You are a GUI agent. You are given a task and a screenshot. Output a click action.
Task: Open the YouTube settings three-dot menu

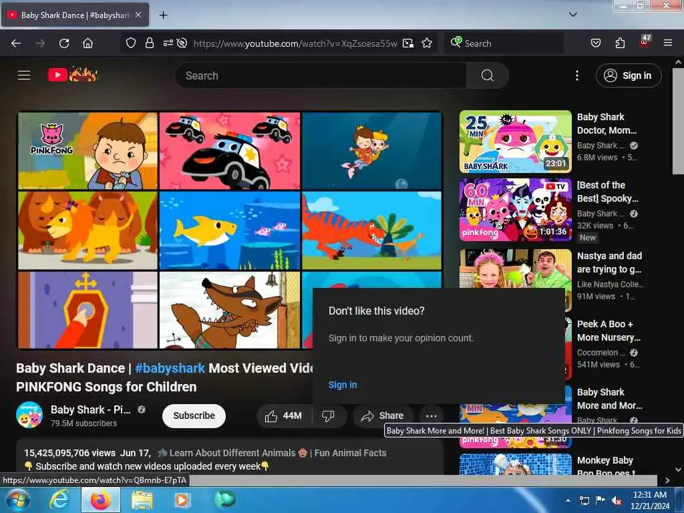click(576, 75)
